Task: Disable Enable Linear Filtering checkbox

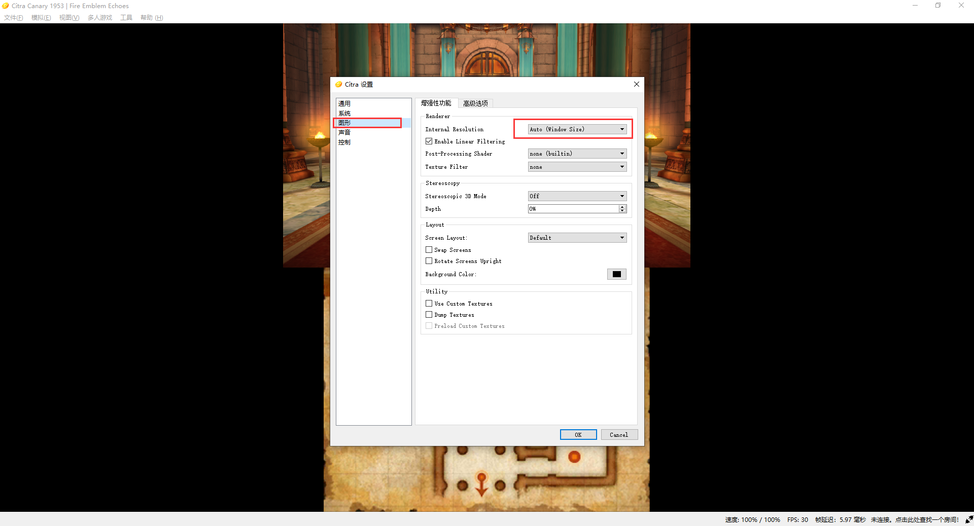Action: pos(429,141)
